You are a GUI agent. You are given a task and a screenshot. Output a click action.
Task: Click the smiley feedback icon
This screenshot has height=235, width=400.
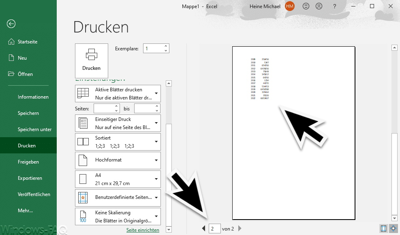(x=306, y=6)
